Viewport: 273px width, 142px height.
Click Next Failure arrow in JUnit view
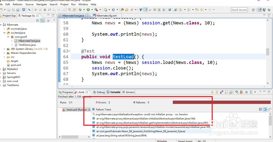[212, 92]
